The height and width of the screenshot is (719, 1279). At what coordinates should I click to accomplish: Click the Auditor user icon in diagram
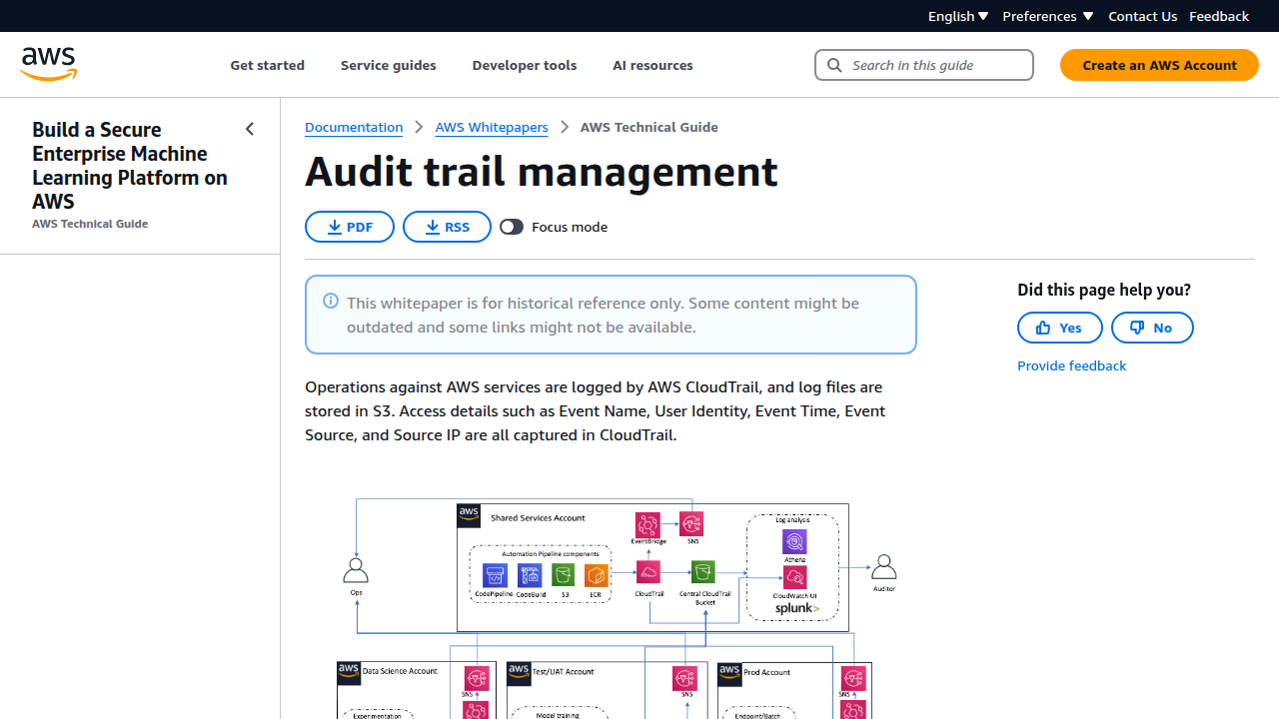tap(884, 566)
